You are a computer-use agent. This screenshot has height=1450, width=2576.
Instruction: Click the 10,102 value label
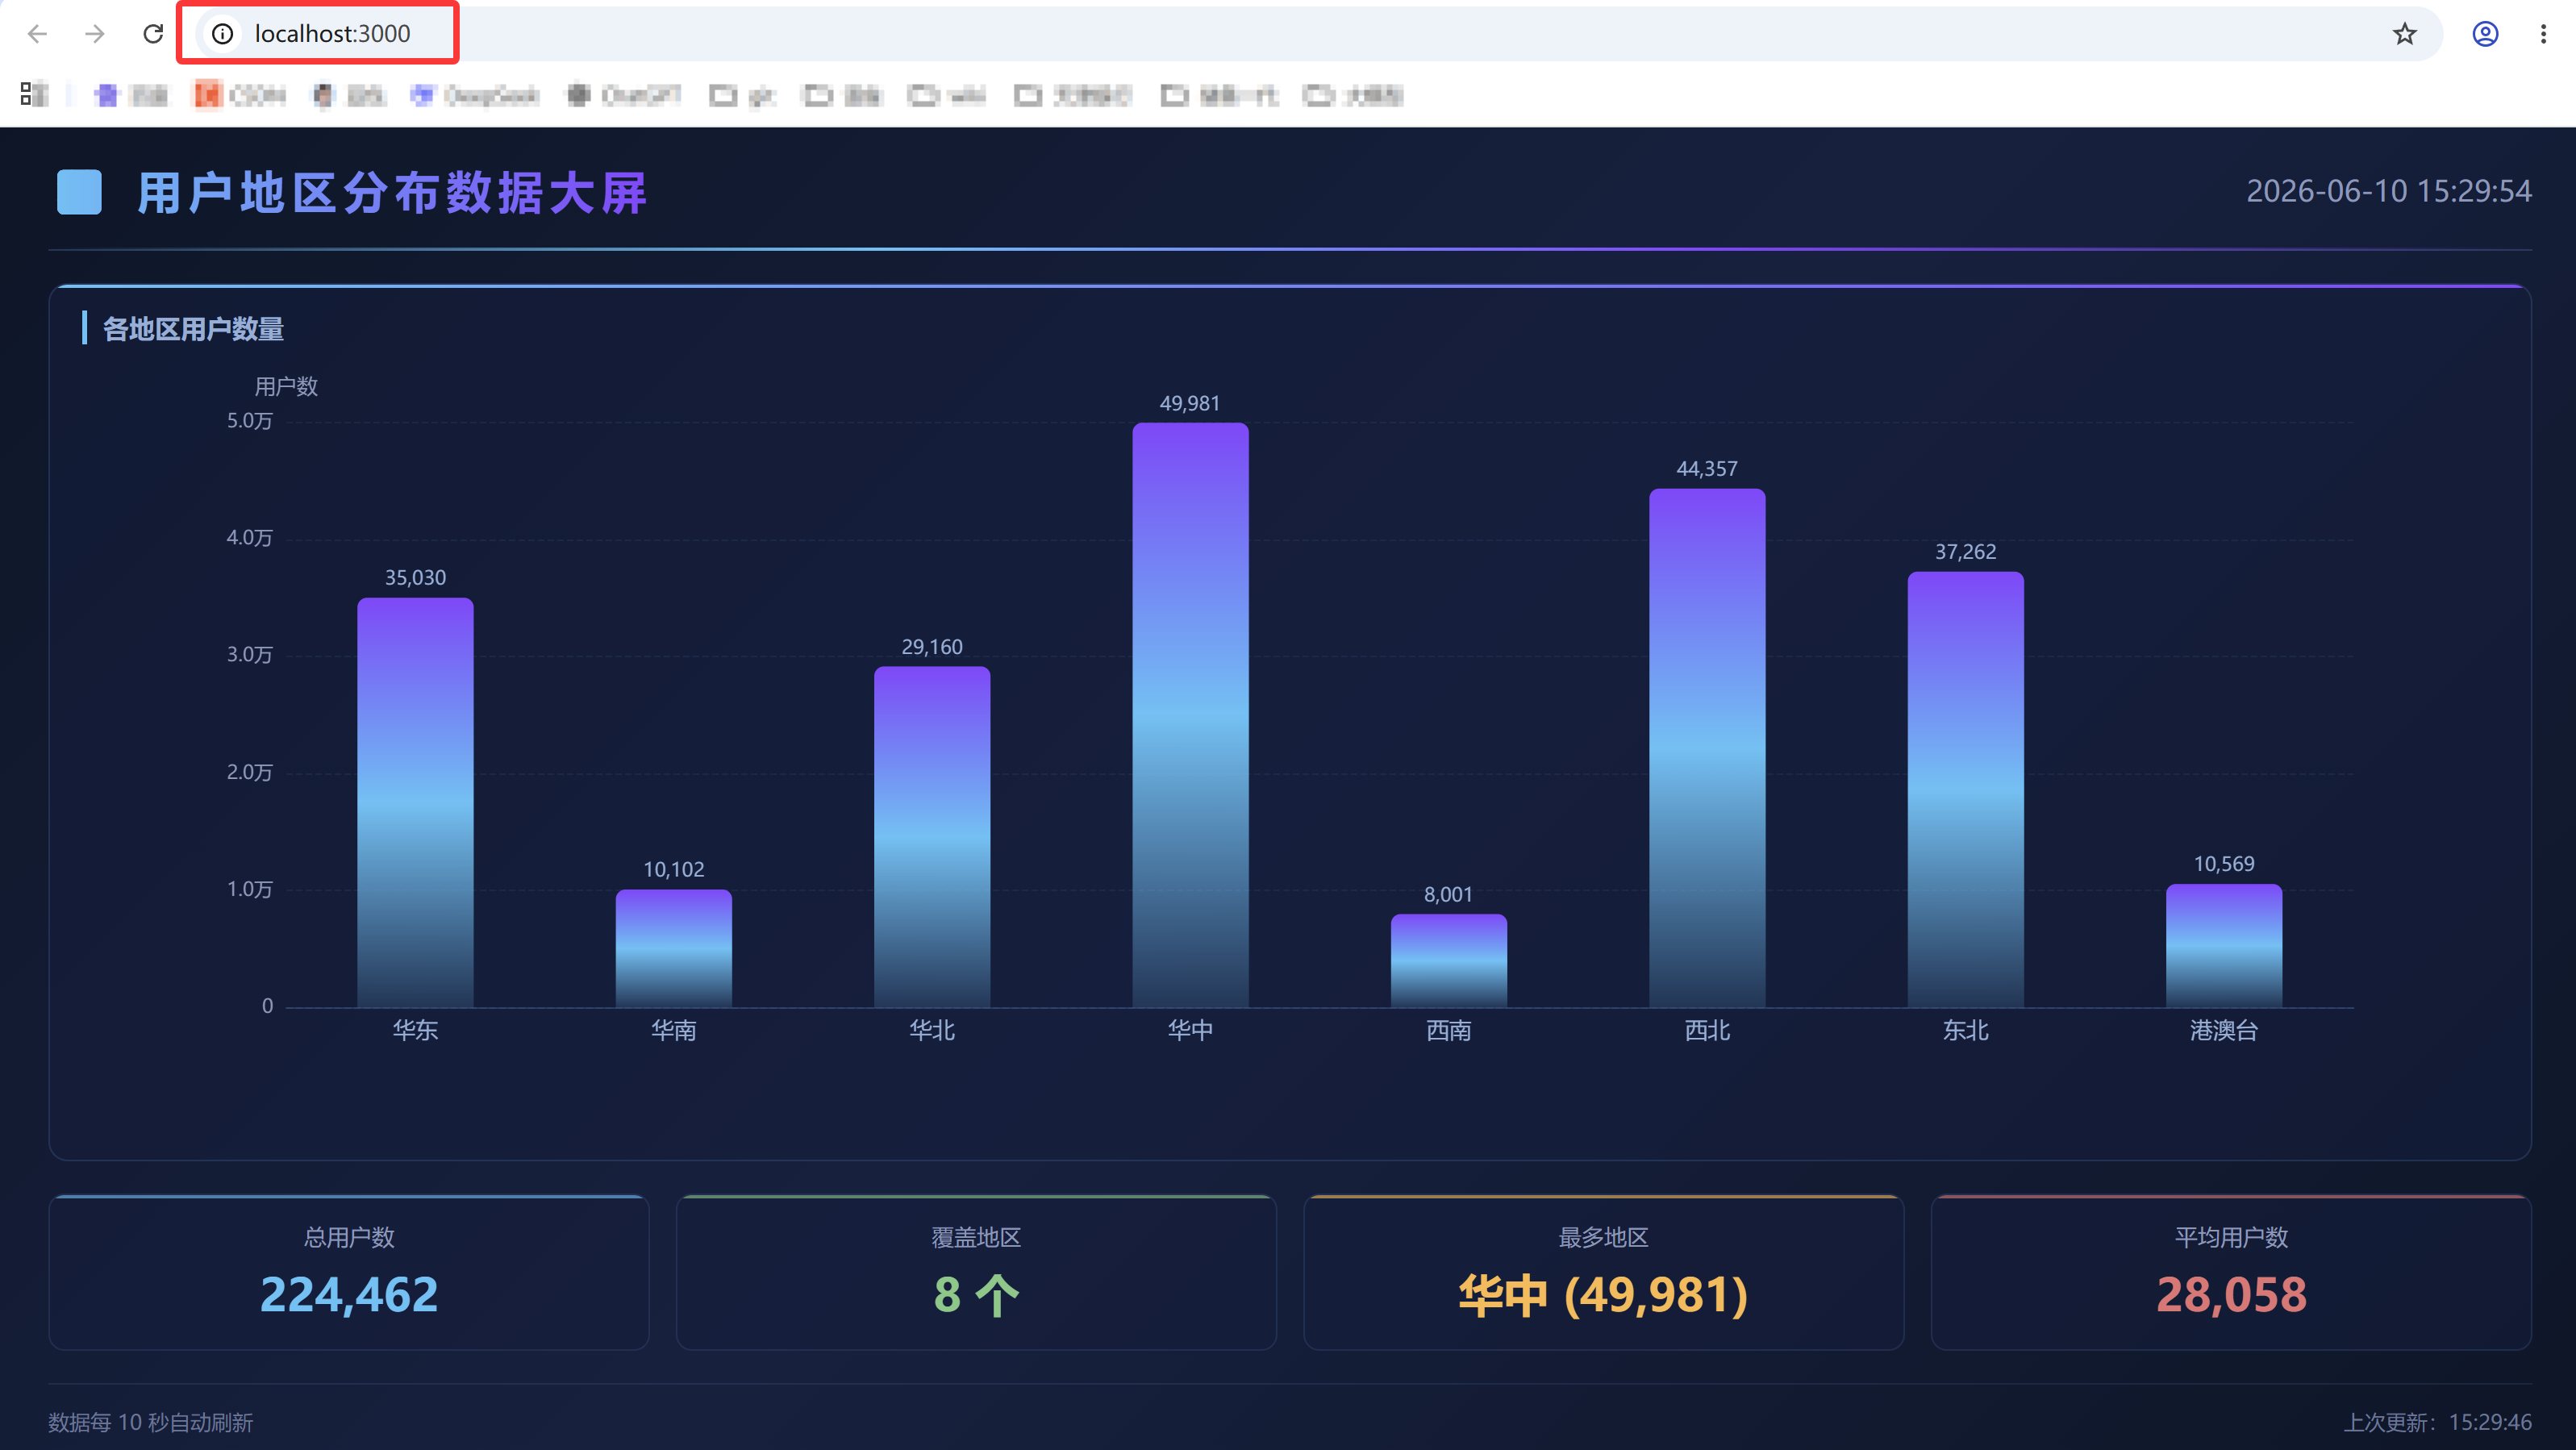pos(673,870)
